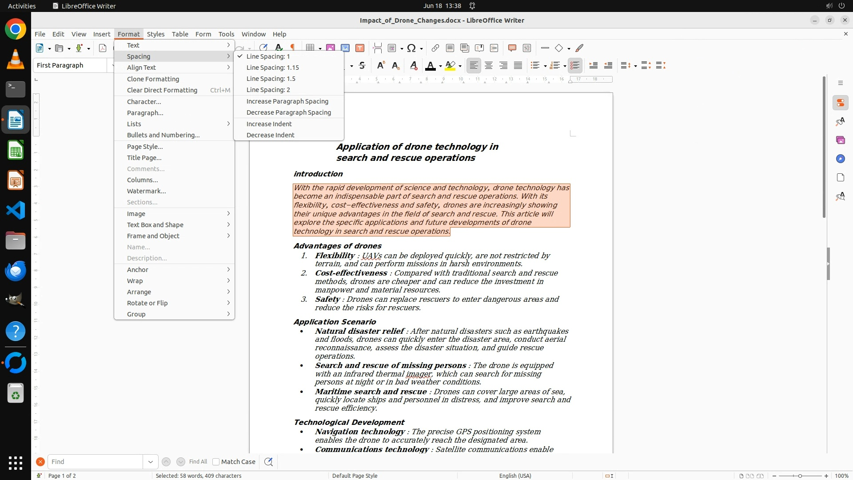
Task: Open unordered list style dropdown
Action: pyautogui.click(x=545, y=66)
